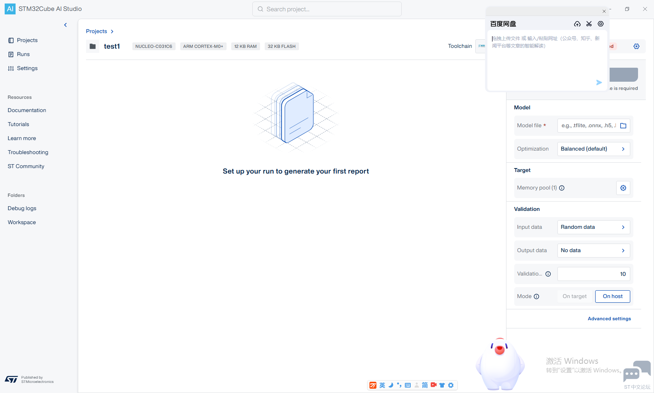This screenshot has height=393, width=654.
Task: Click the Baidu Netdisk scissors screenshot icon
Action: [589, 24]
